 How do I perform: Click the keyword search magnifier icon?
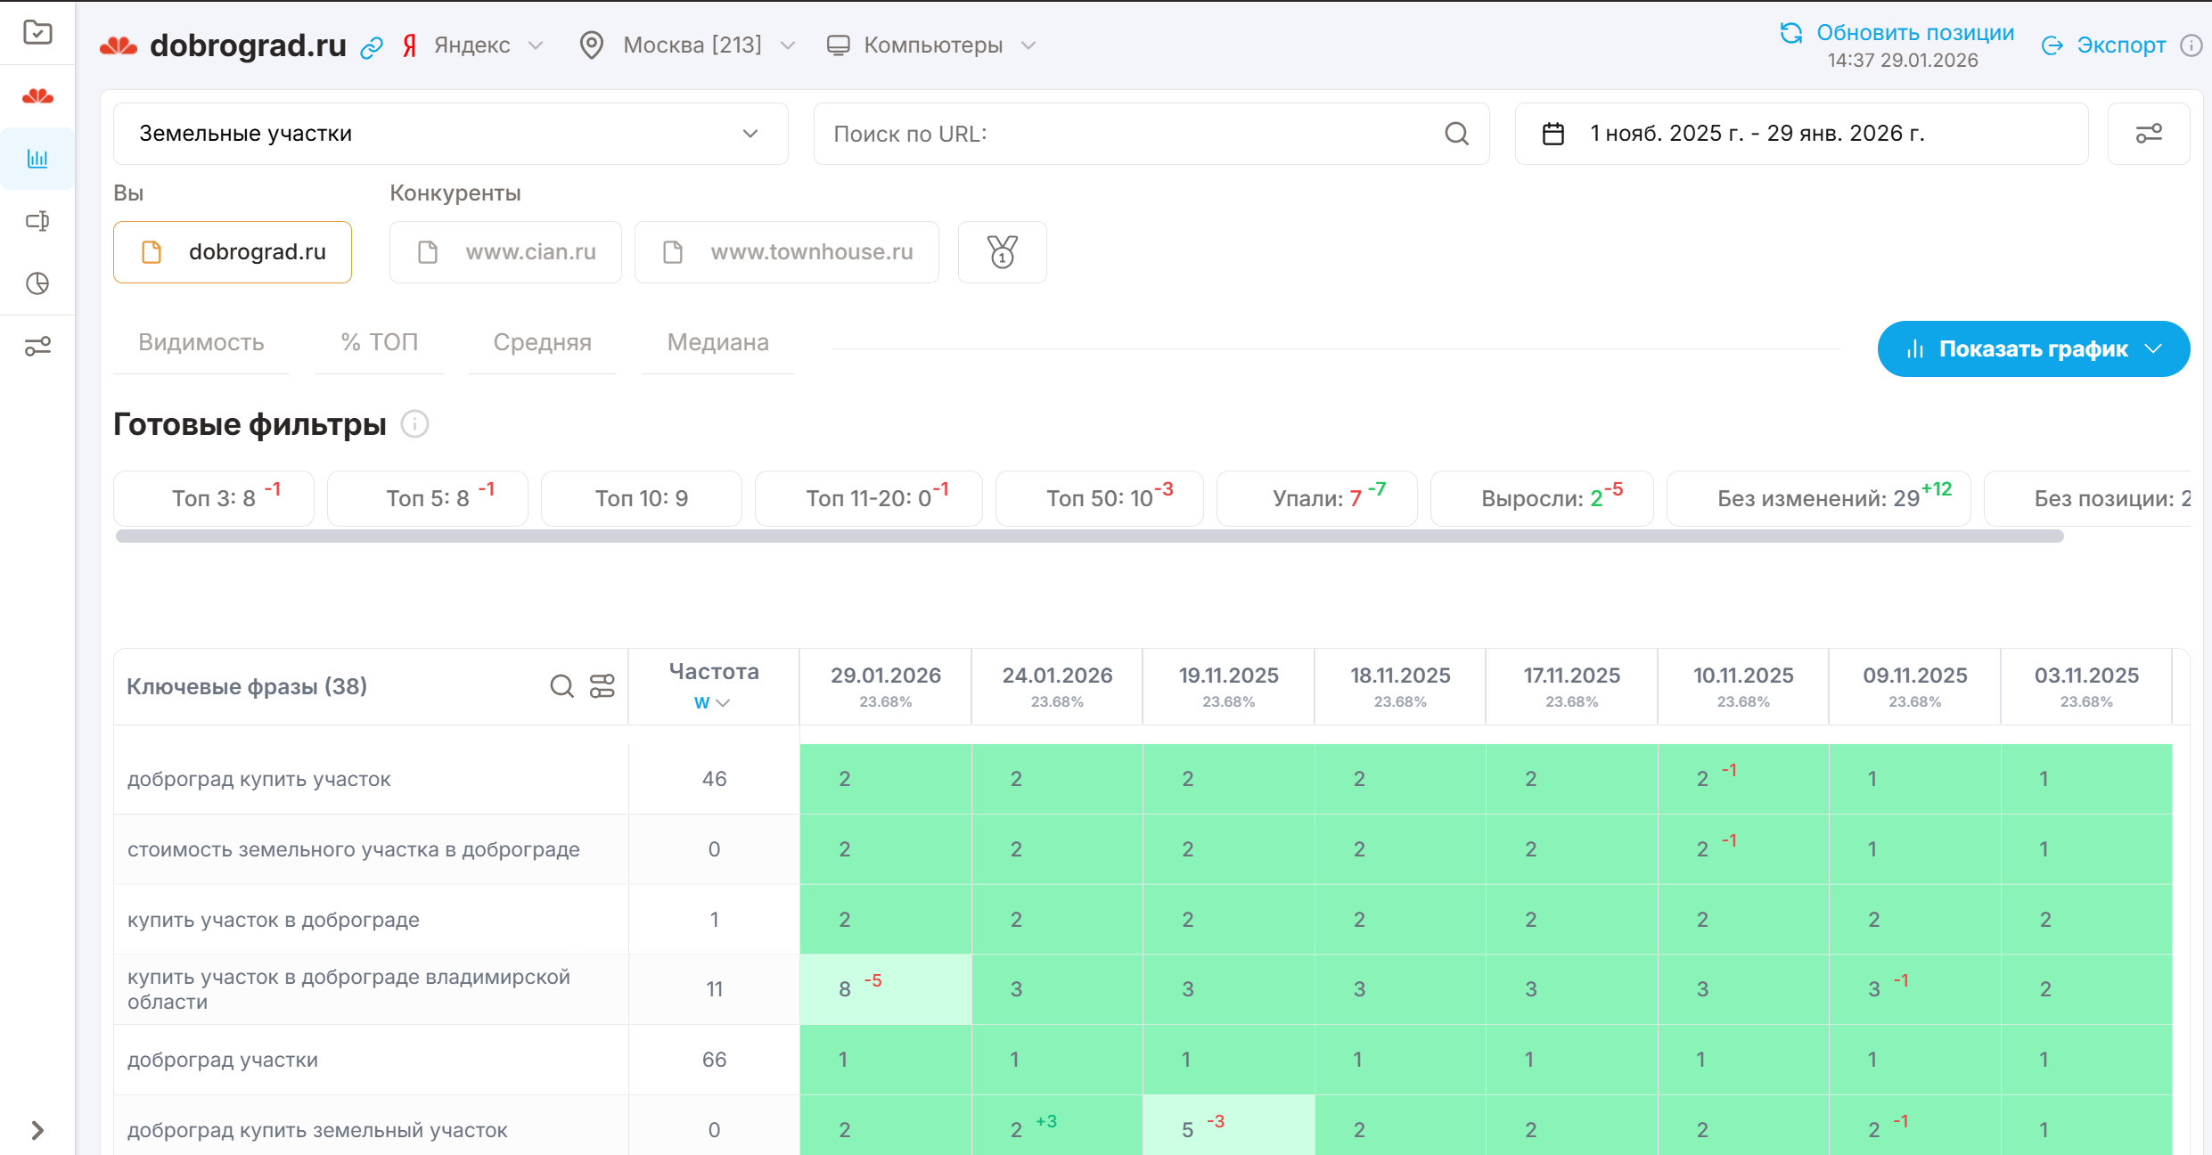pyautogui.click(x=561, y=686)
